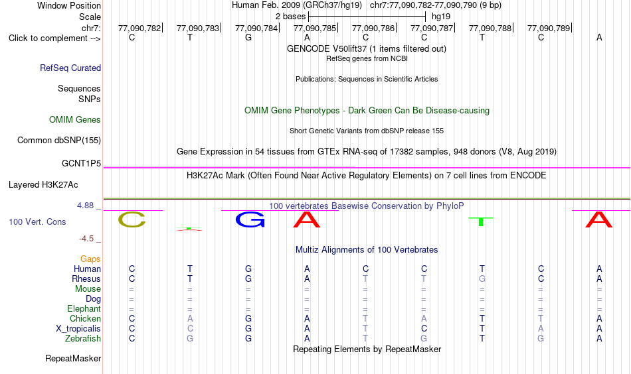Click the Gaps label in Multiz alignment

pyautogui.click(x=90, y=259)
